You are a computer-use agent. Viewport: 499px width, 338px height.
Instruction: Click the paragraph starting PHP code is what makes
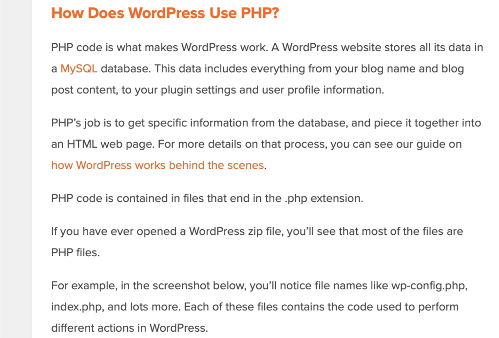click(x=267, y=69)
